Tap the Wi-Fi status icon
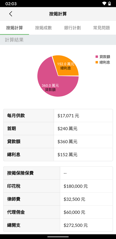 point(104,4)
